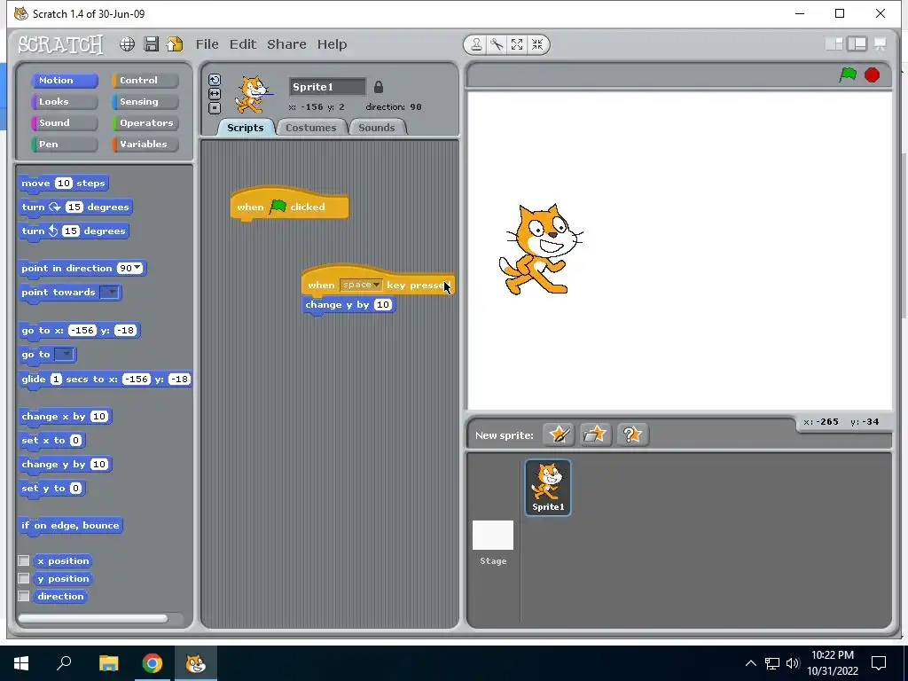This screenshot has width=908, height=681.
Task: Click the move 10 steps block
Action: (63, 184)
